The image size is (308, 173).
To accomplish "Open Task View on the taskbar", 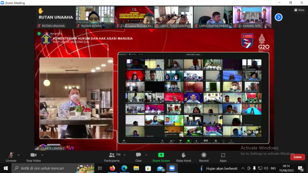I will click(100, 168).
